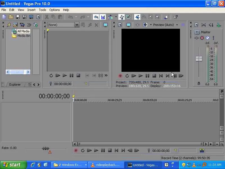Open Master FX gear icon

202,38
